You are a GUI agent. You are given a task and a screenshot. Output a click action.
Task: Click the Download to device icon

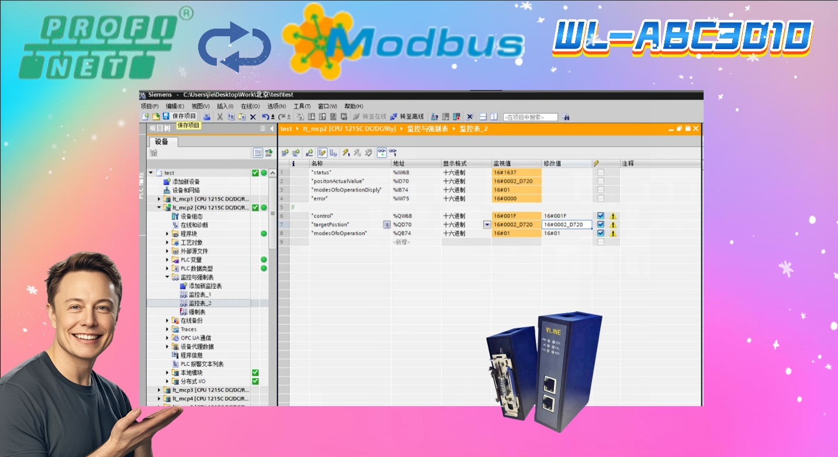point(311,116)
